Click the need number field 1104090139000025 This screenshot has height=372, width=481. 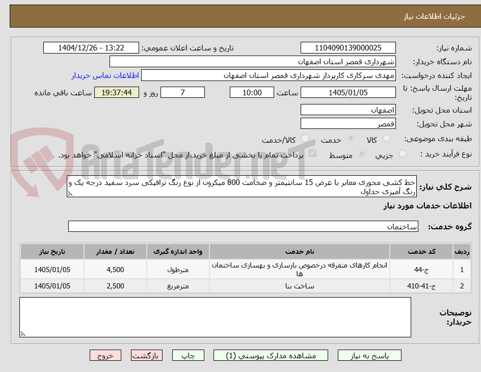pos(348,48)
